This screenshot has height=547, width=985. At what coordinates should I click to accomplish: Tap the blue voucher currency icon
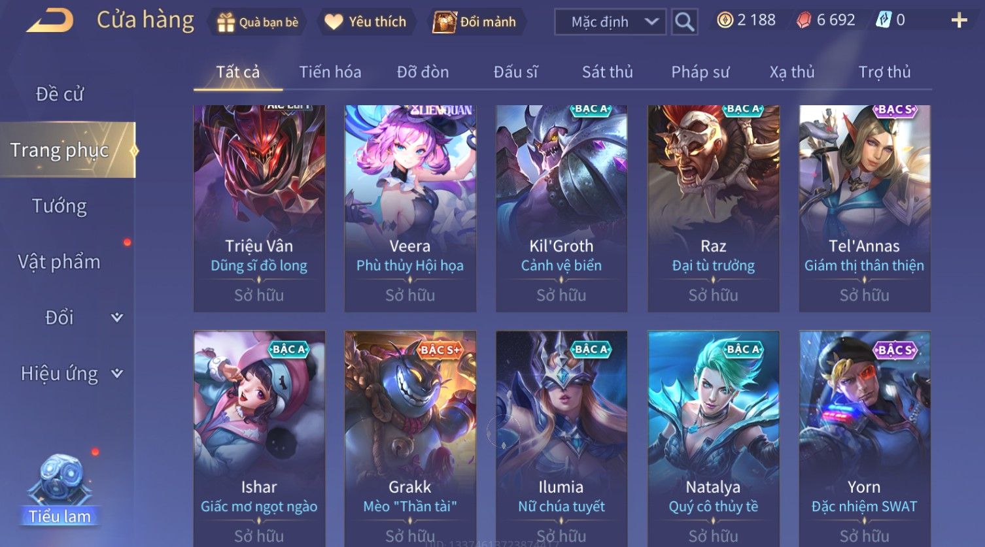(883, 20)
